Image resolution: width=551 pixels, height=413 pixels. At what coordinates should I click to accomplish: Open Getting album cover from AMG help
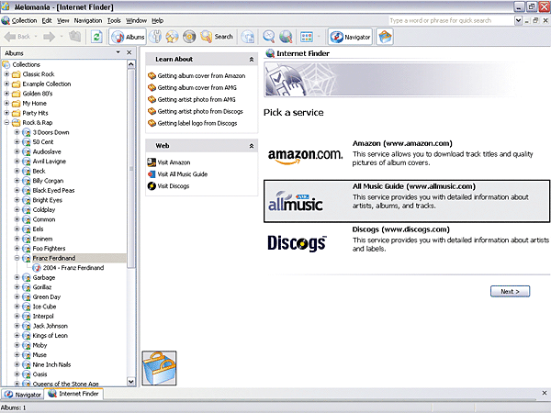pyautogui.click(x=197, y=88)
